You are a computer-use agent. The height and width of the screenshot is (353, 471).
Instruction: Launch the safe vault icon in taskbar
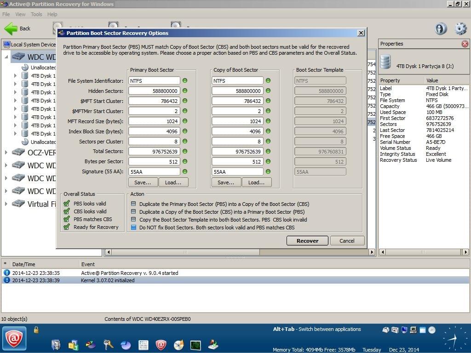[56, 345]
